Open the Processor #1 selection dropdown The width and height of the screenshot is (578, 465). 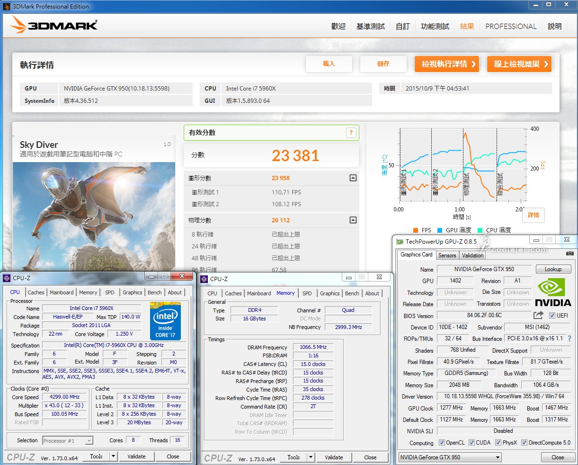[68, 441]
